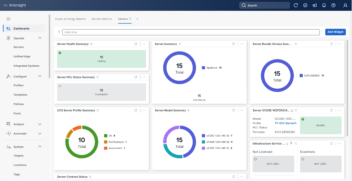This screenshot has height=181, width=352.
Task: Switch to the Power & Energy Metrics tab
Action: click(x=70, y=19)
